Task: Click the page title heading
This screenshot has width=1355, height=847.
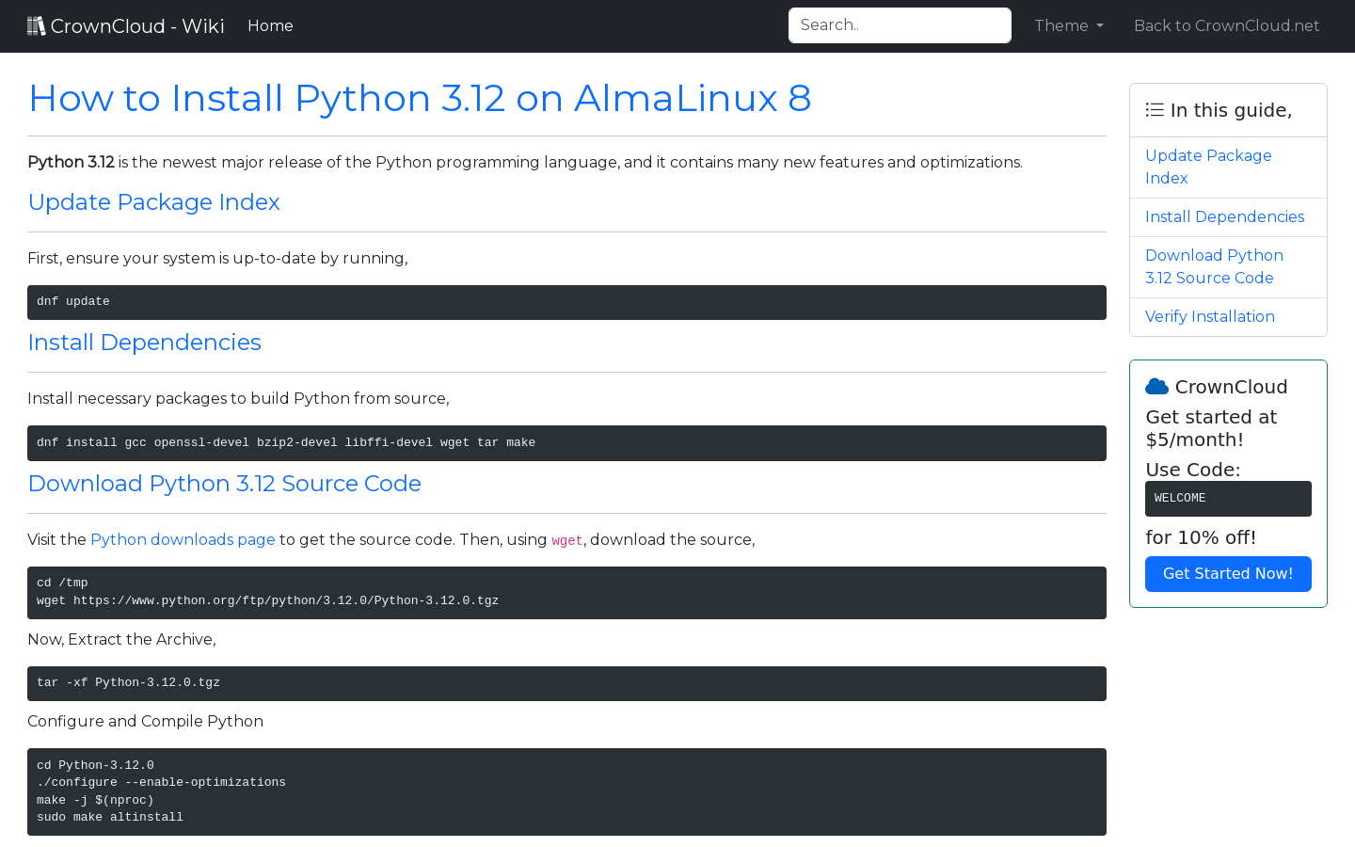Action: pos(420,98)
